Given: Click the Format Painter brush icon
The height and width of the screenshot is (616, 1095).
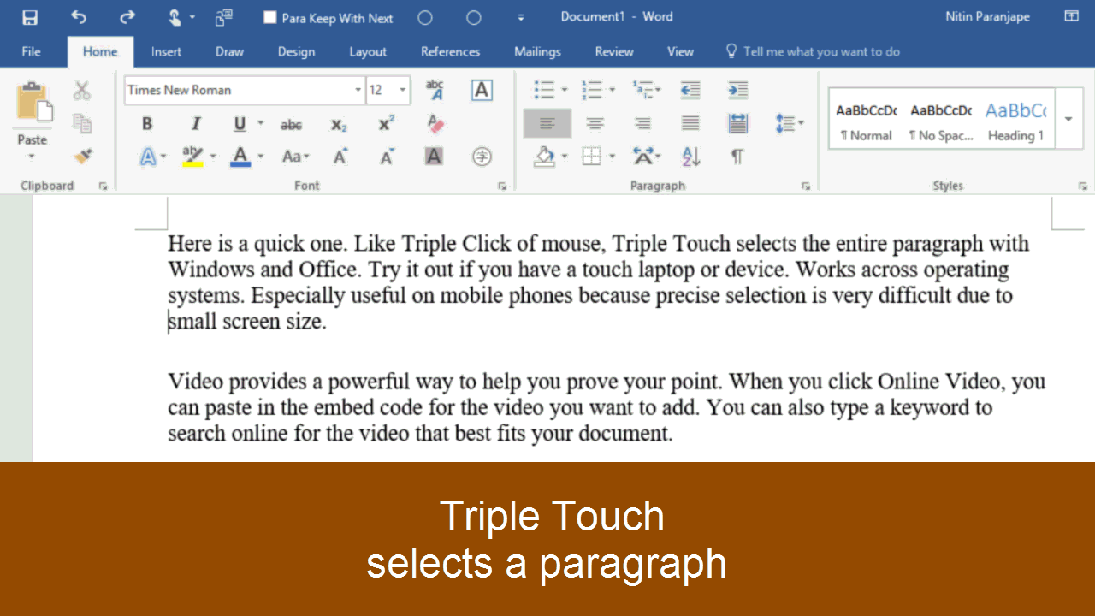Looking at the screenshot, I should pyautogui.click(x=82, y=157).
